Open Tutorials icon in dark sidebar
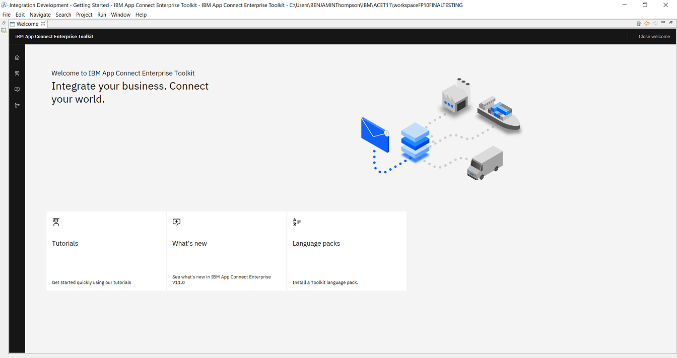 pyautogui.click(x=17, y=74)
